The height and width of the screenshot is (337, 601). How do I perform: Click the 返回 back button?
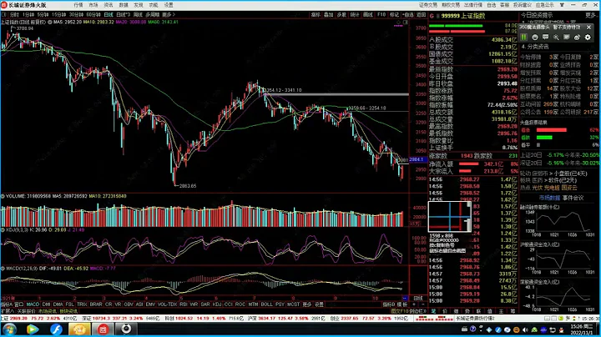422,14
